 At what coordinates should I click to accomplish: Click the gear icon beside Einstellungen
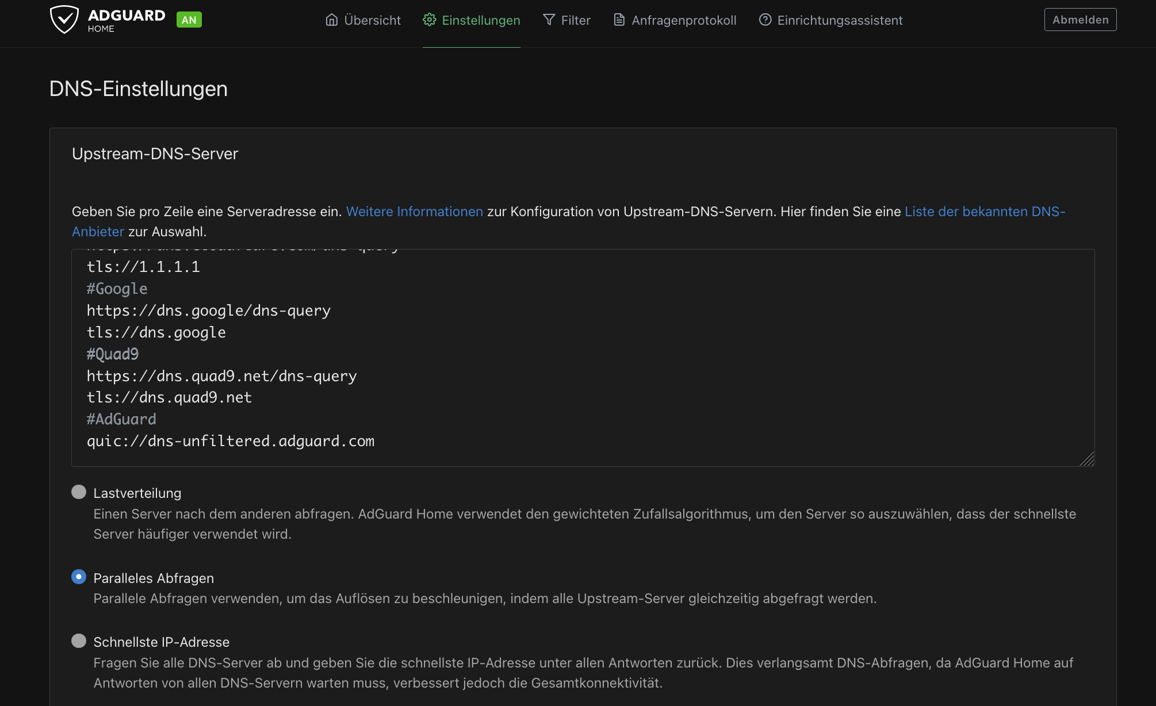click(x=429, y=20)
